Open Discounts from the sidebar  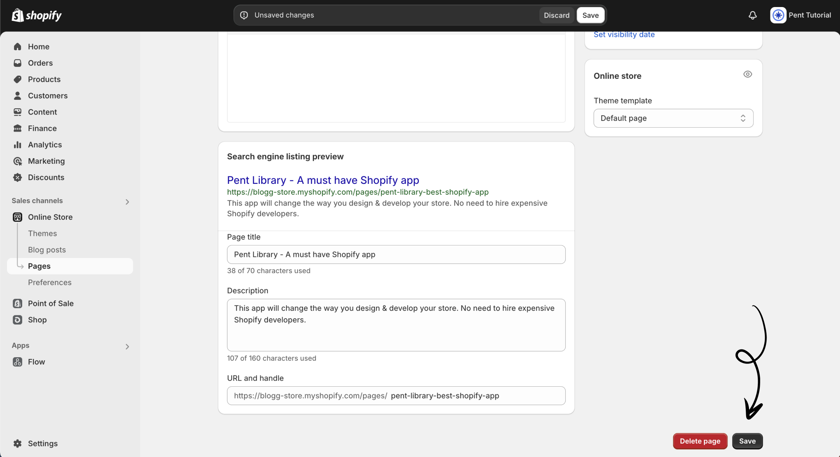pyautogui.click(x=46, y=177)
